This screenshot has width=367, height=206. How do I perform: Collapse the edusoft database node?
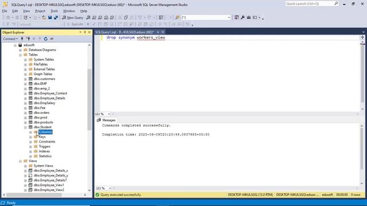(x=15, y=45)
